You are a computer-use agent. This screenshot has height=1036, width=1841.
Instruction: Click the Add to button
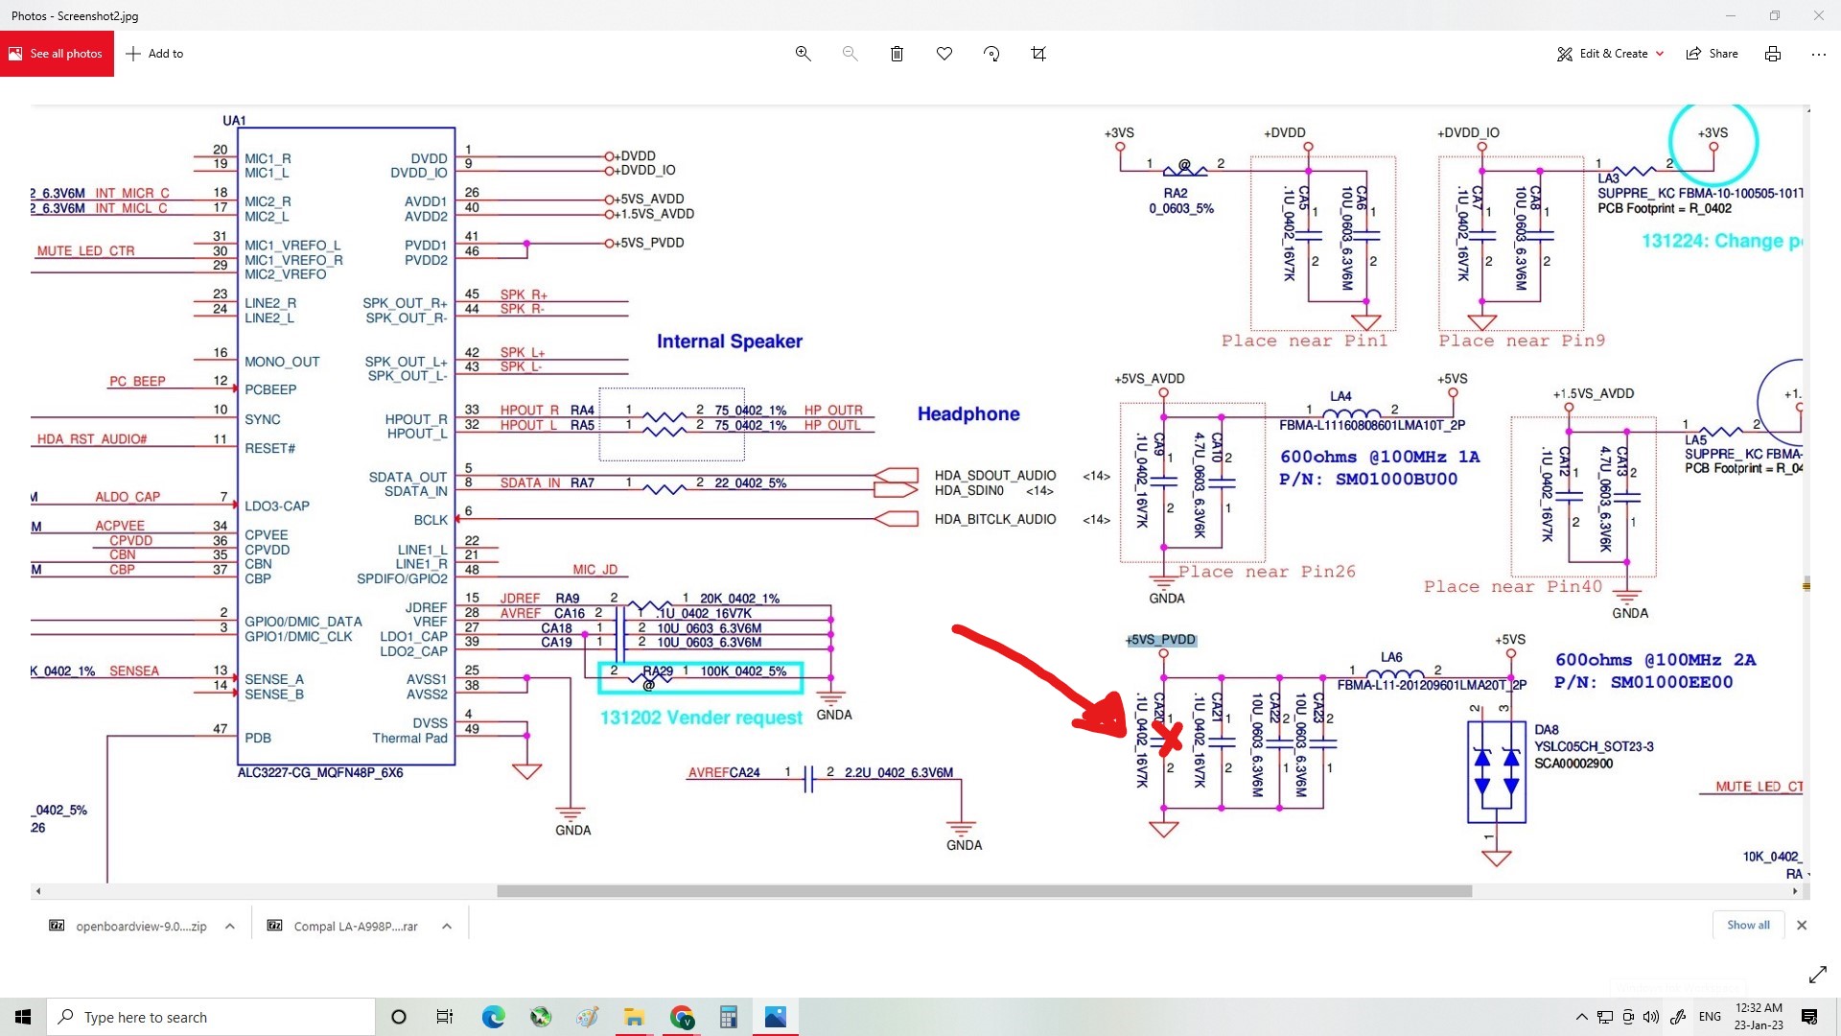(154, 54)
